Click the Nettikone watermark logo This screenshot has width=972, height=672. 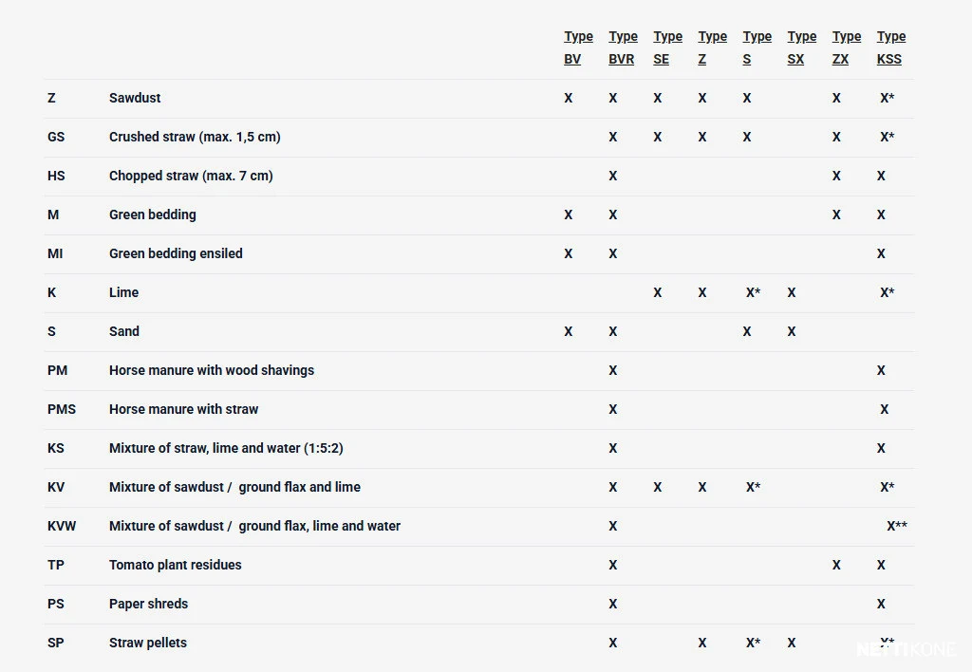click(906, 649)
